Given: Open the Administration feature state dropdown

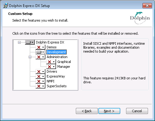Looking at the screenshot, I should 41,57.
